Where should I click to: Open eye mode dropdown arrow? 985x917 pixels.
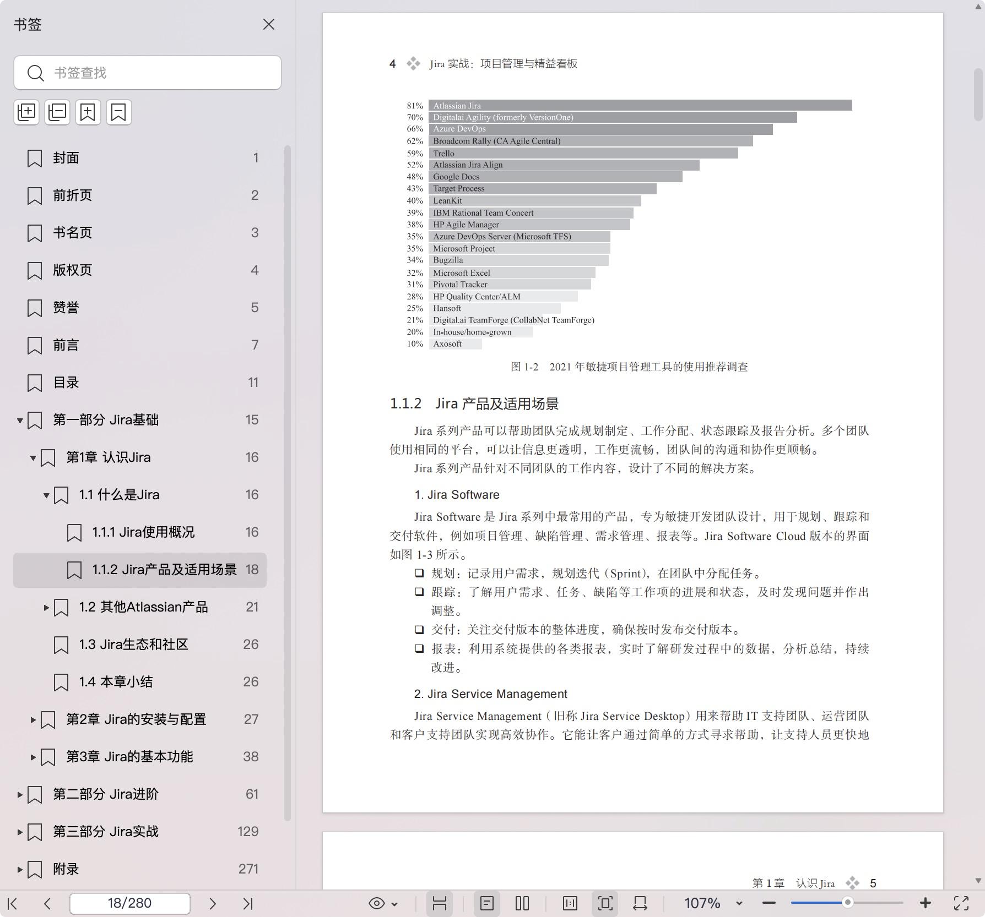(x=394, y=904)
